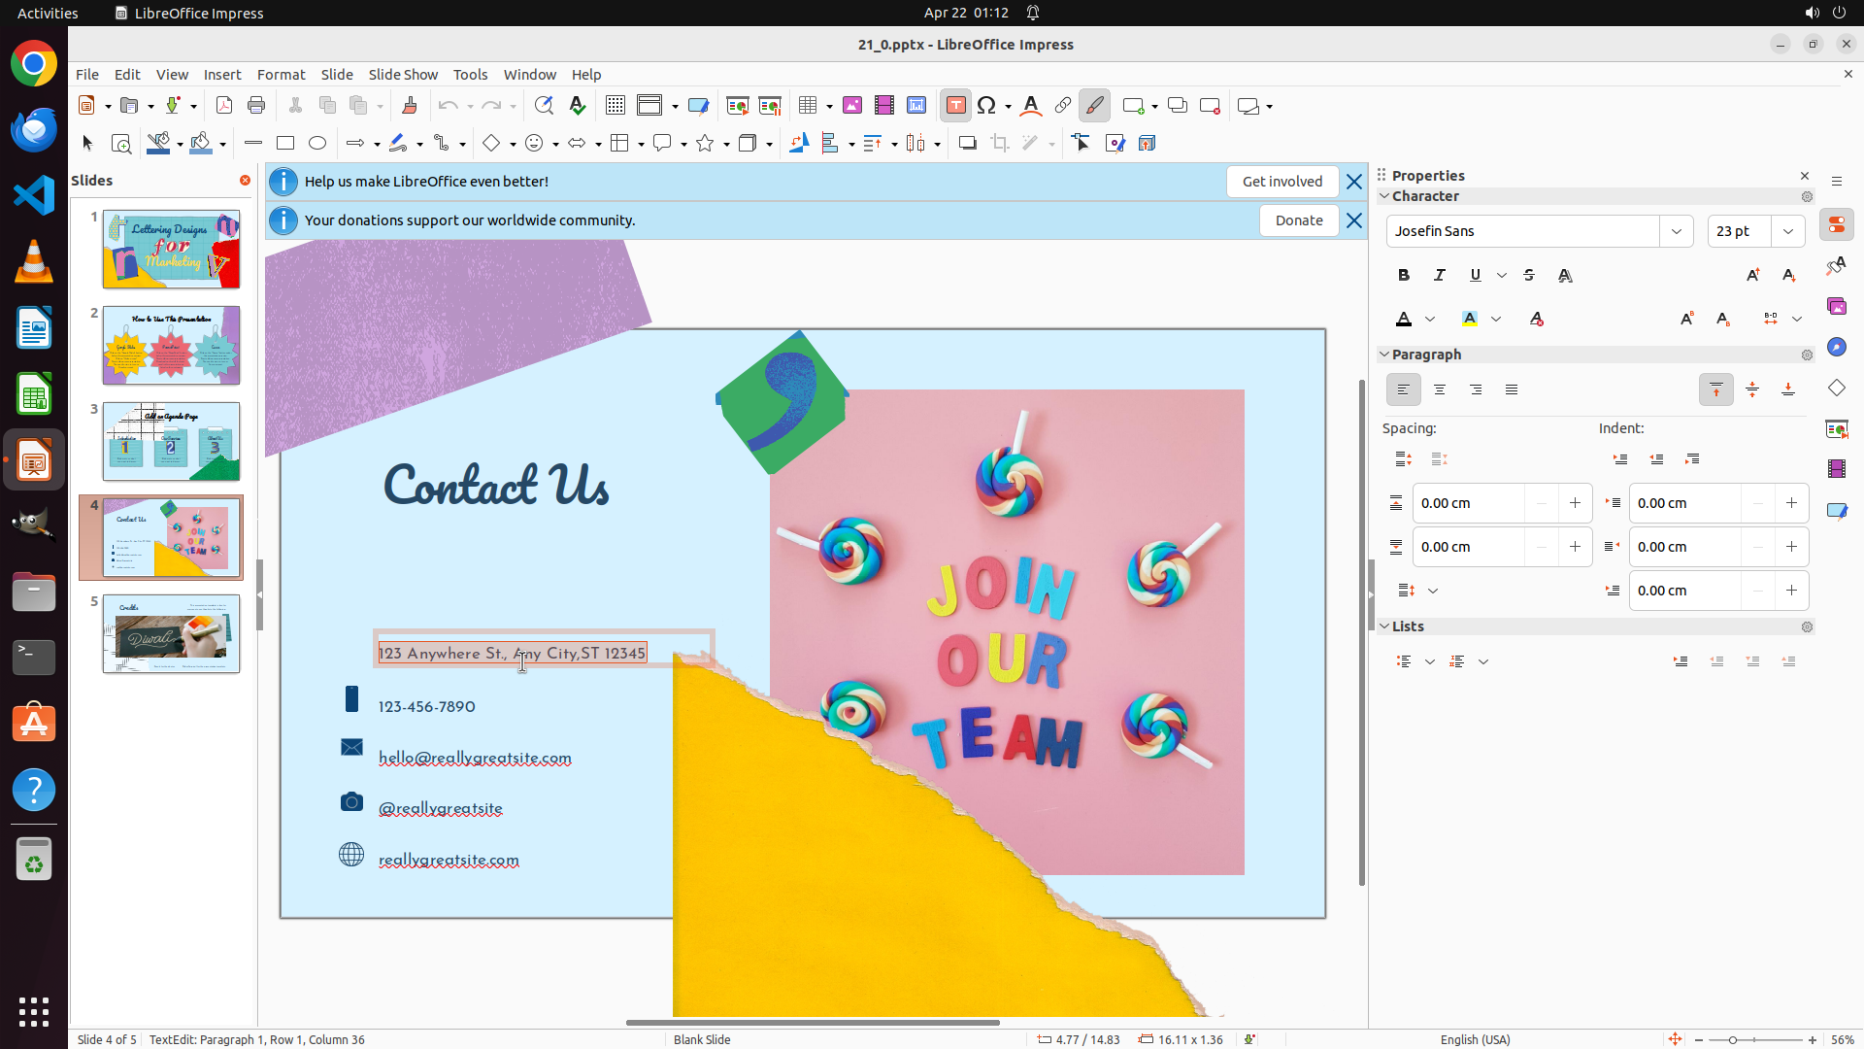Open the Slide Show menu
Screen dimensions: 1864x1049
[x=403, y=75]
